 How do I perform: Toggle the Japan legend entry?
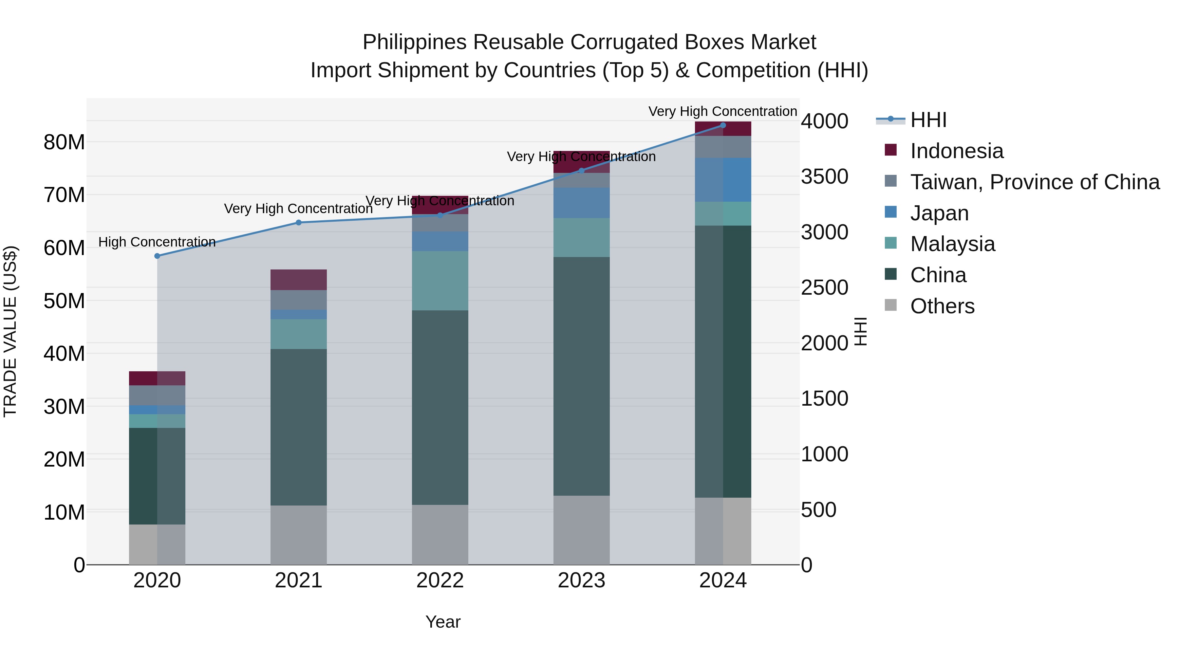(927, 213)
